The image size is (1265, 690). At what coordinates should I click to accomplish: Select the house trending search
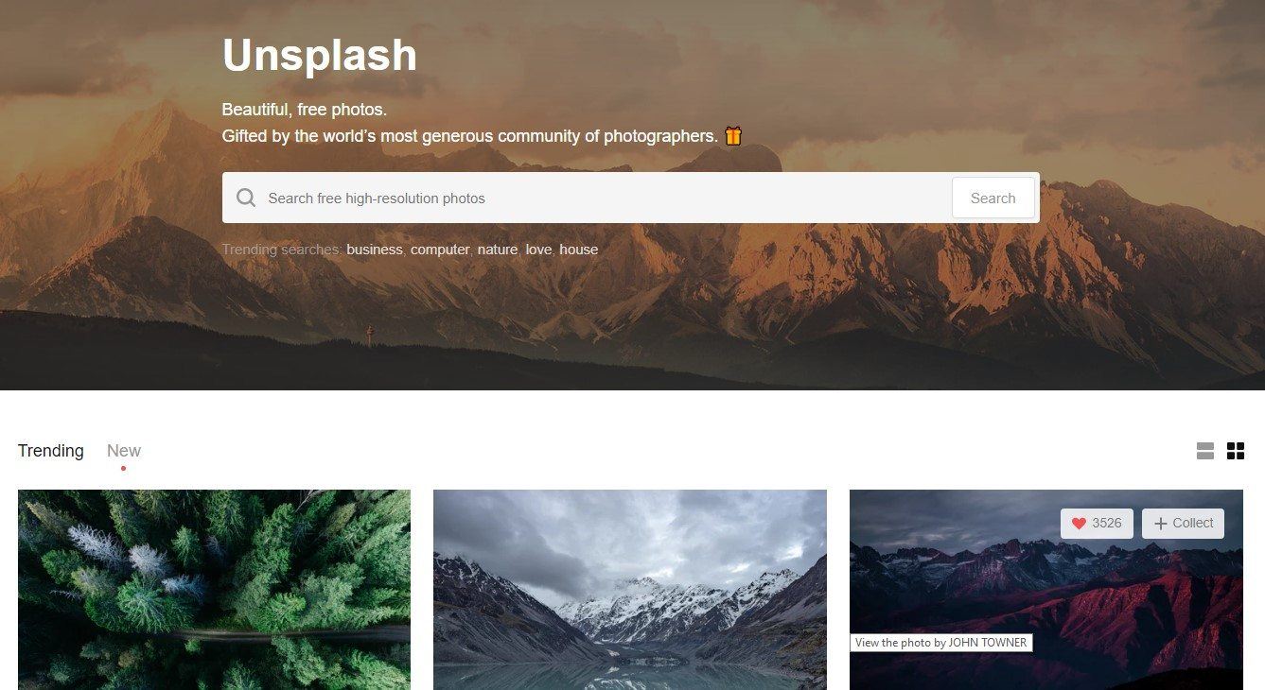(x=579, y=250)
